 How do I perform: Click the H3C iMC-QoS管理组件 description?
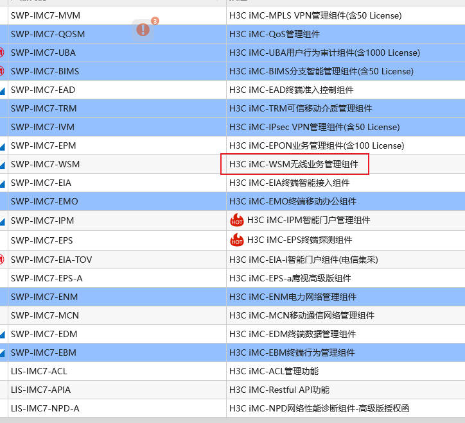274,34
